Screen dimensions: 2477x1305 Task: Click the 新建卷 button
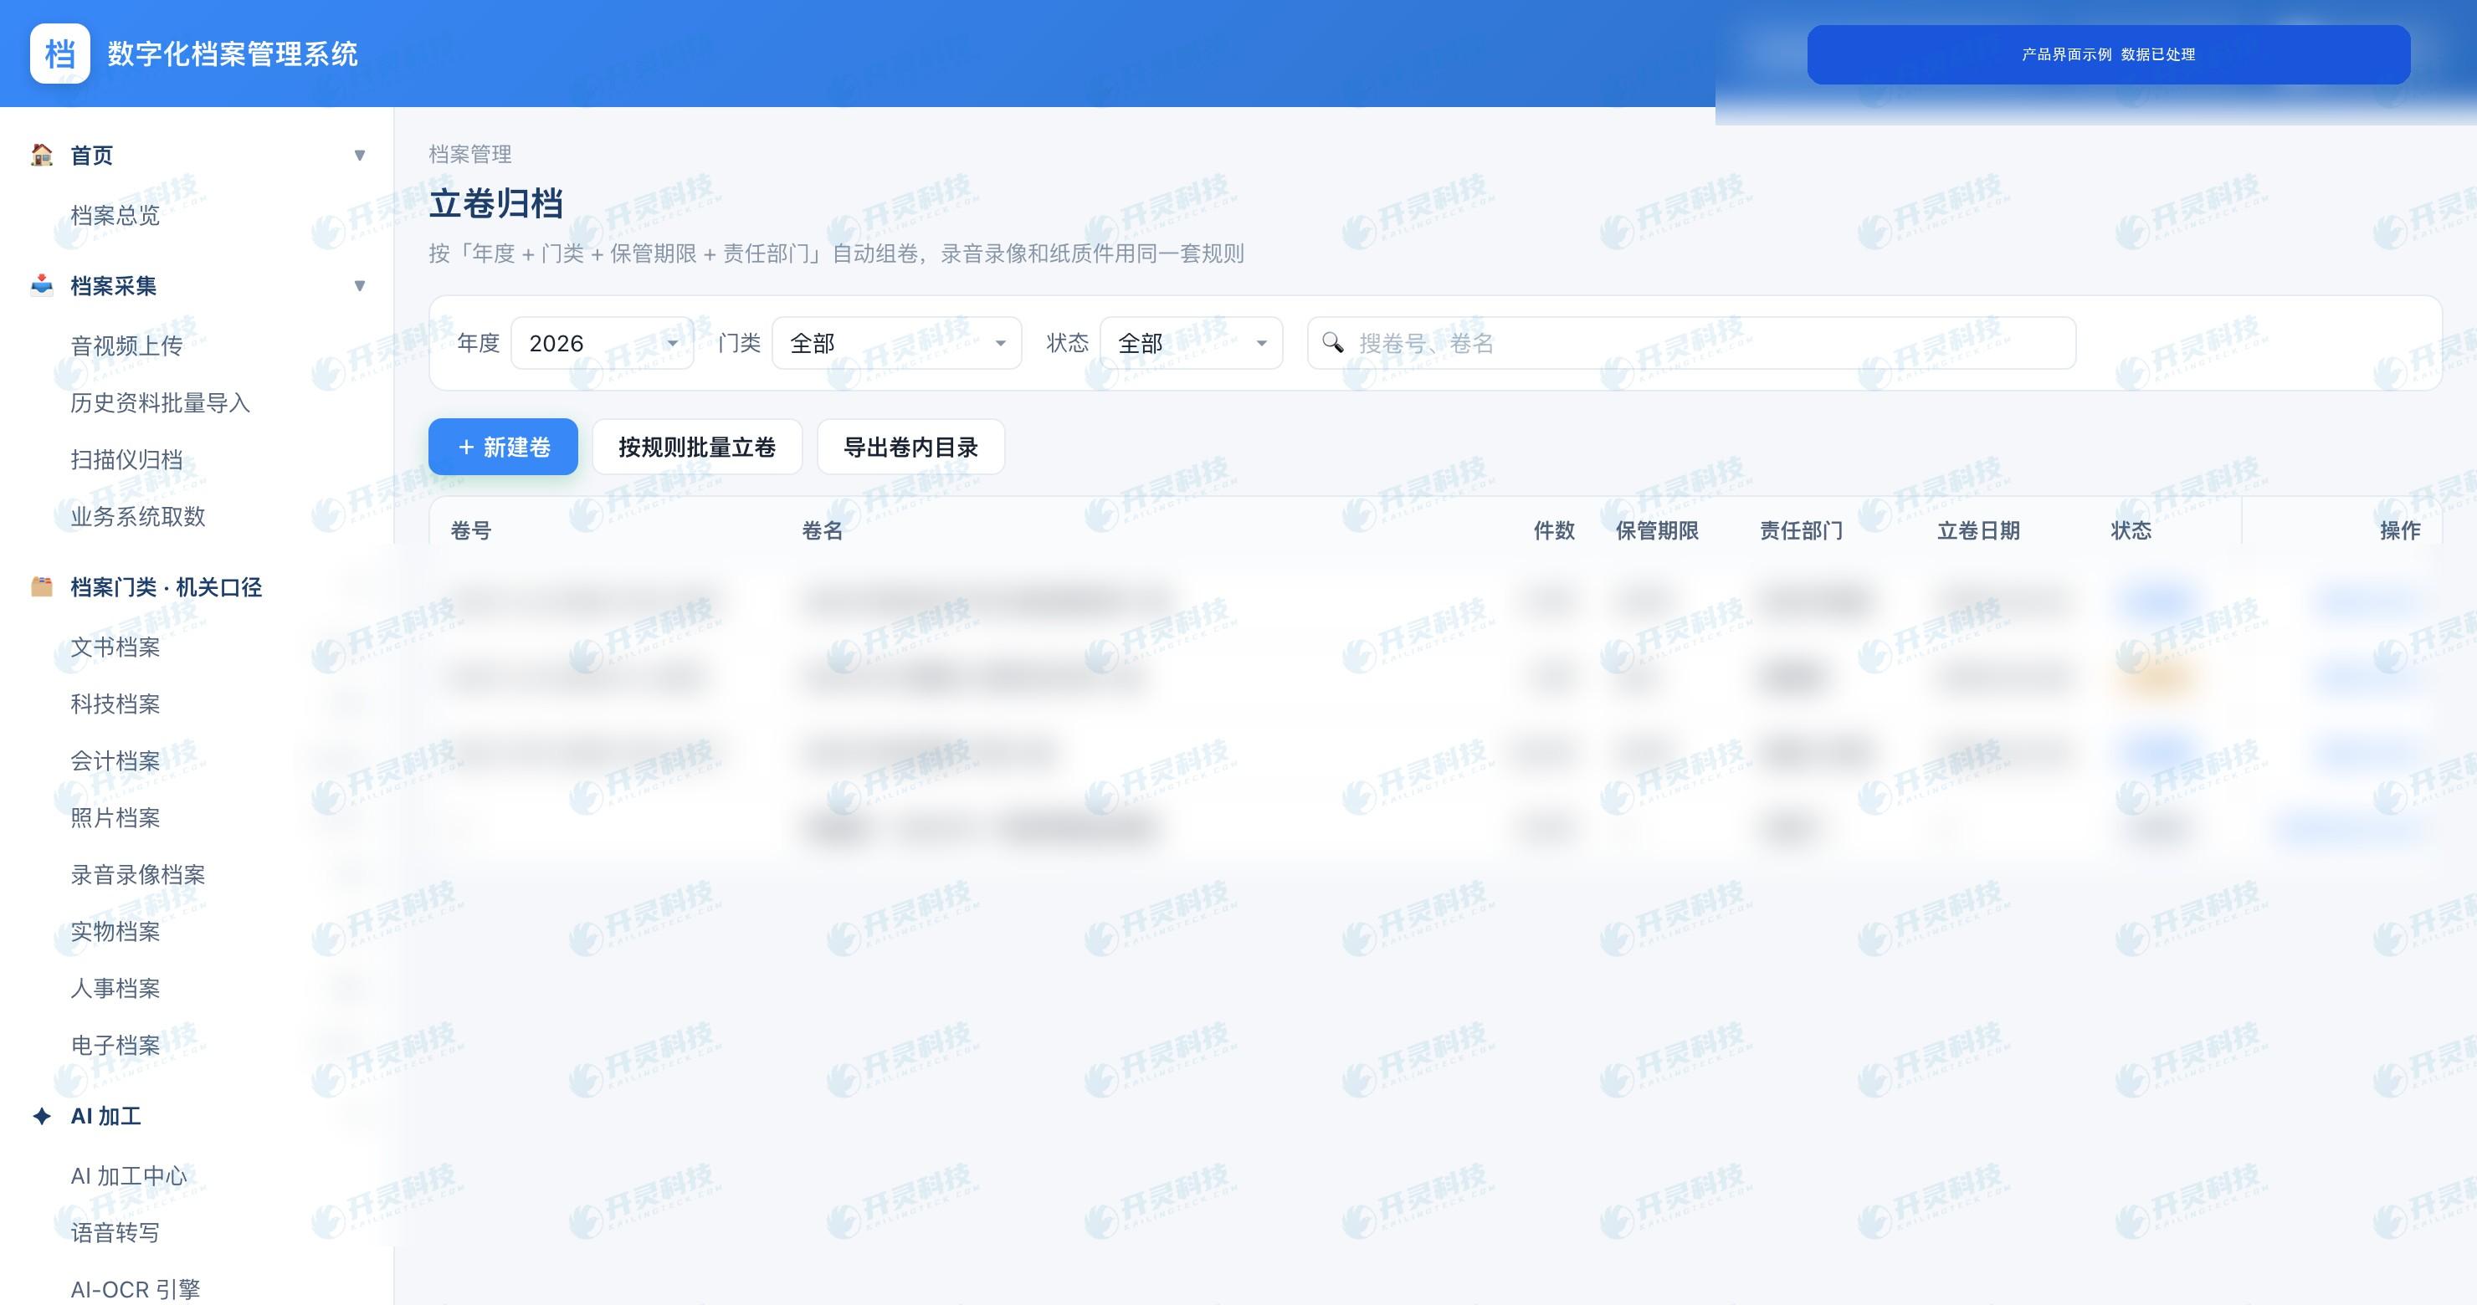503,447
